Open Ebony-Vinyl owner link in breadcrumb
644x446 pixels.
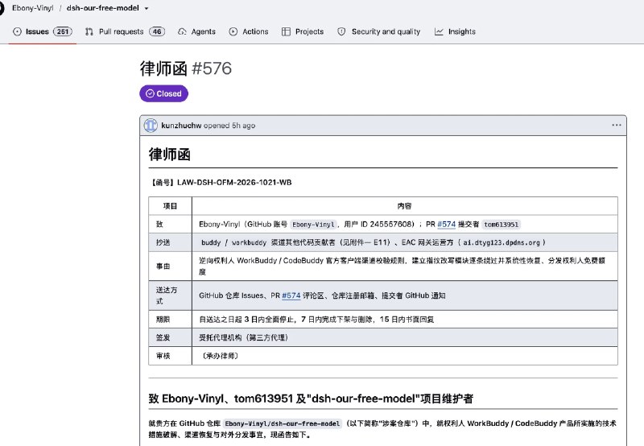click(x=33, y=8)
